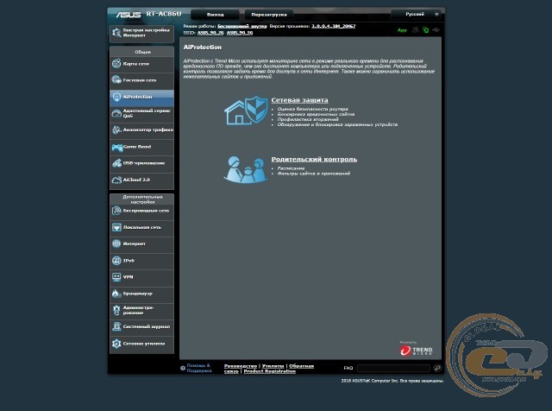Open the Quick Internet Setup wizard icon
The image size is (552, 411).
click(x=116, y=33)
